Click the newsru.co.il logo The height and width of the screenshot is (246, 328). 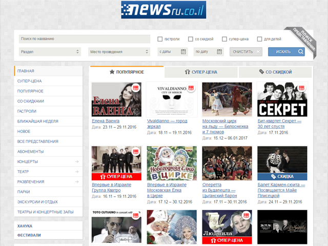[163, 10]
